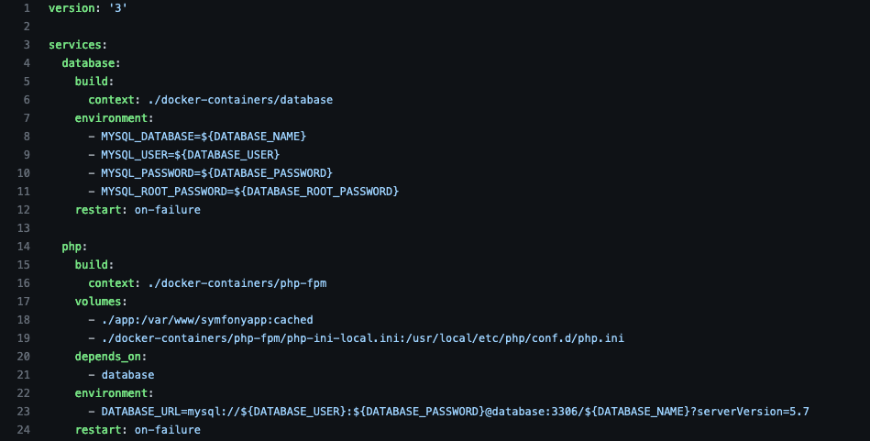Click the "services" key
The height and width of the screenshot is (441, 870).
click(76, 44)
